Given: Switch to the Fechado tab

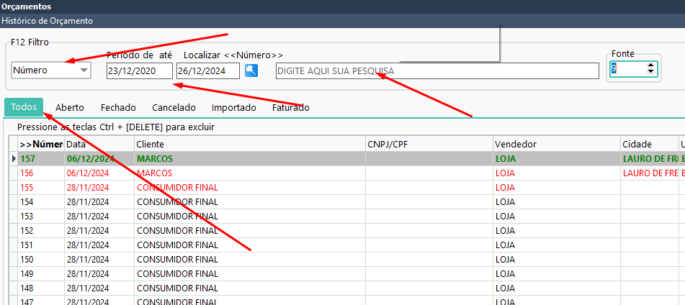Looking at the screenshot, I should pyautogui.click(x=118, y=108).
